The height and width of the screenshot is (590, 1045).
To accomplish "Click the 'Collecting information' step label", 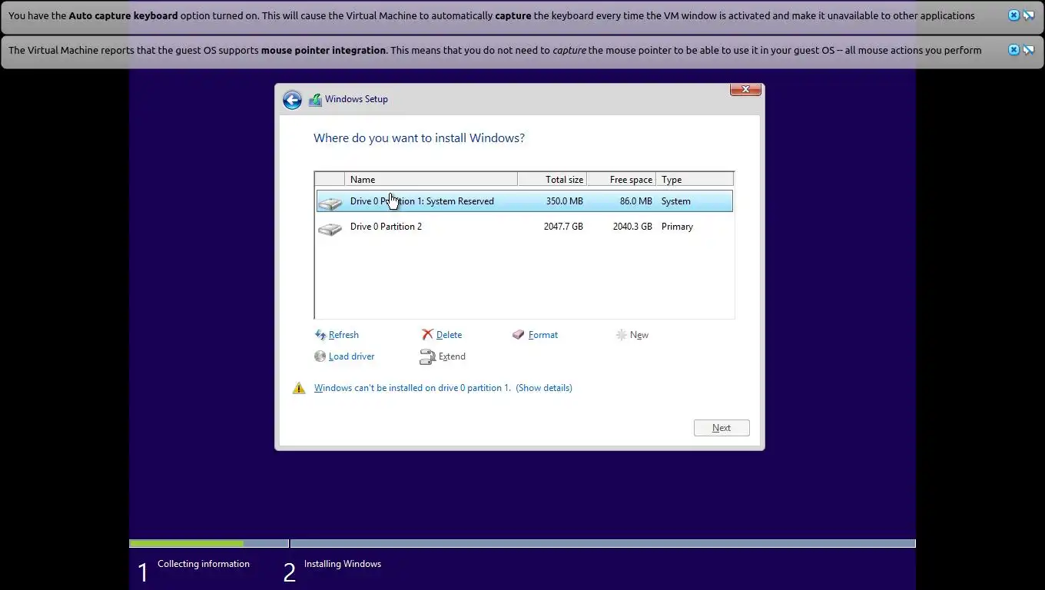I will pos(204,564).
